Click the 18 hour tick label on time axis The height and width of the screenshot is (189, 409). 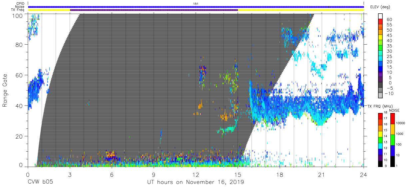click(280, 174)
